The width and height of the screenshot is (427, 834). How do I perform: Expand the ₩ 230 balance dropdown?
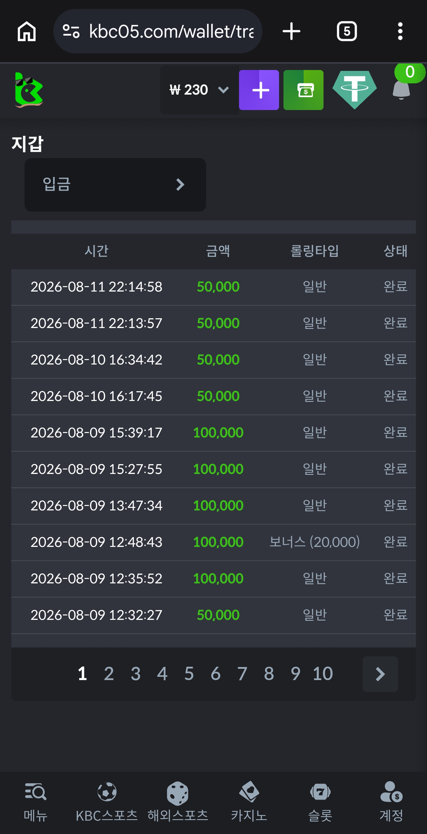(200, 90)
